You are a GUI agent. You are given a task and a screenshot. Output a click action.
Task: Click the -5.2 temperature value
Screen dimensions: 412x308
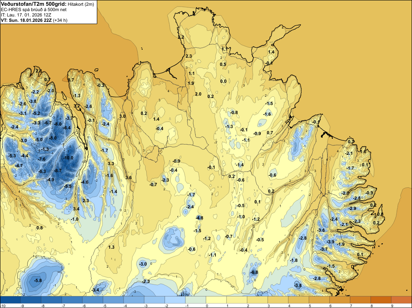(36, 113)
